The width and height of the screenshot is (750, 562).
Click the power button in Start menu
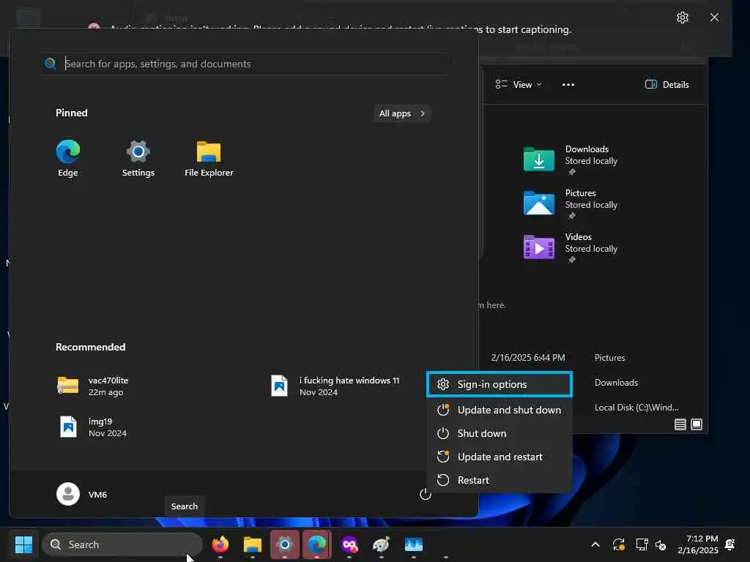(426, 494)
